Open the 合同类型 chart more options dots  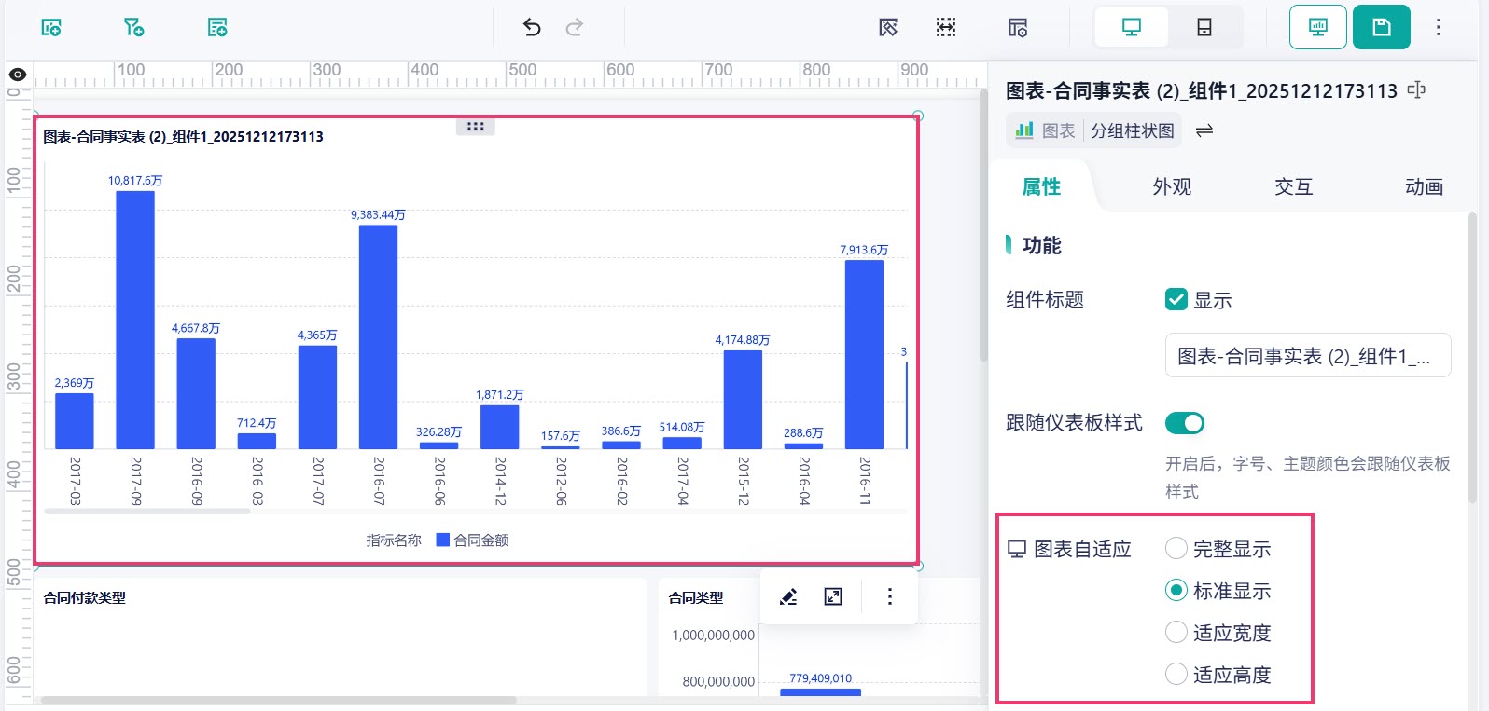[890, 596]
